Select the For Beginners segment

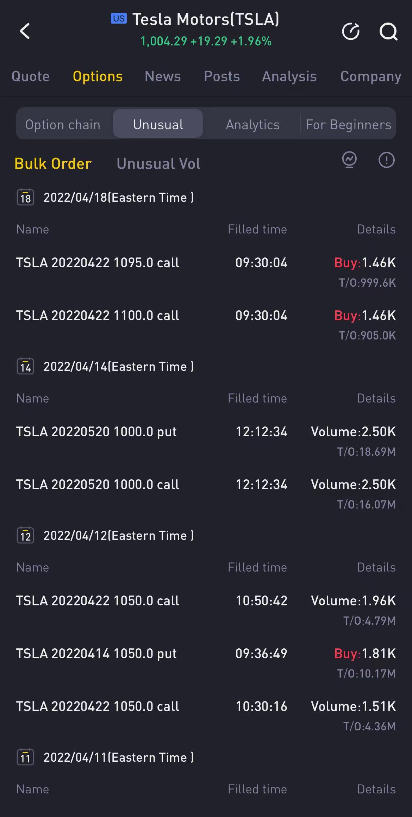click(348, 124)
